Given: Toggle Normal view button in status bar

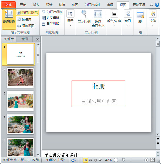Looking at the screenshot, I should 86,160.
